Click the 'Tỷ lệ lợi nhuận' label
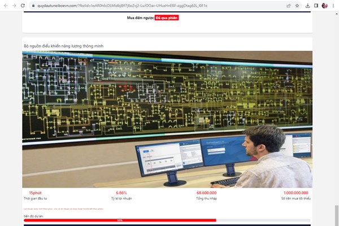Image resolution: width=339 pixels, height=226 pixels. pos(121,198)
